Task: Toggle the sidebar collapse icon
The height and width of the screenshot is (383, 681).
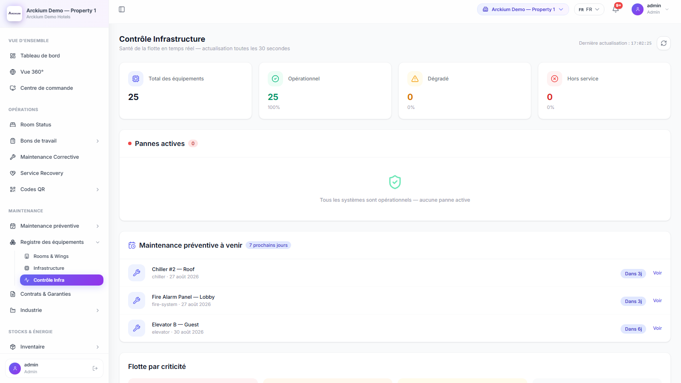Action: tap(122, 9)
